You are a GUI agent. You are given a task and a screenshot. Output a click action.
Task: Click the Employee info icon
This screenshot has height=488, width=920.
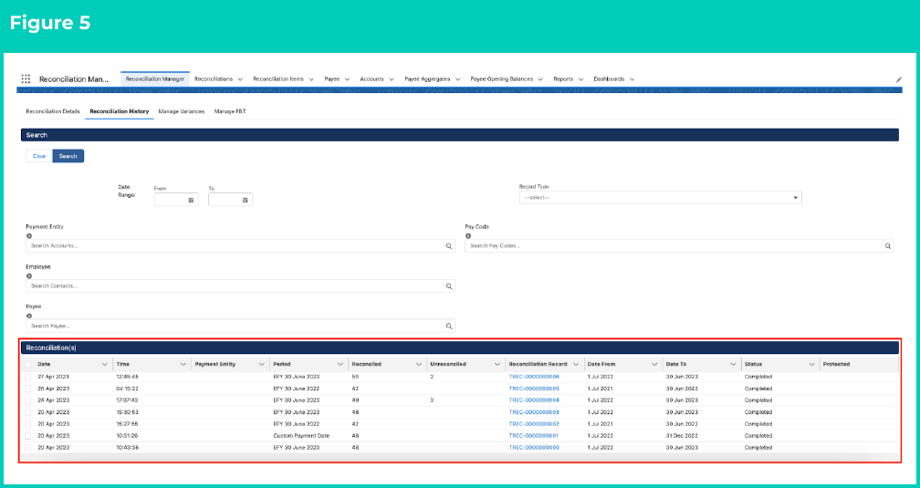(29, 275)
